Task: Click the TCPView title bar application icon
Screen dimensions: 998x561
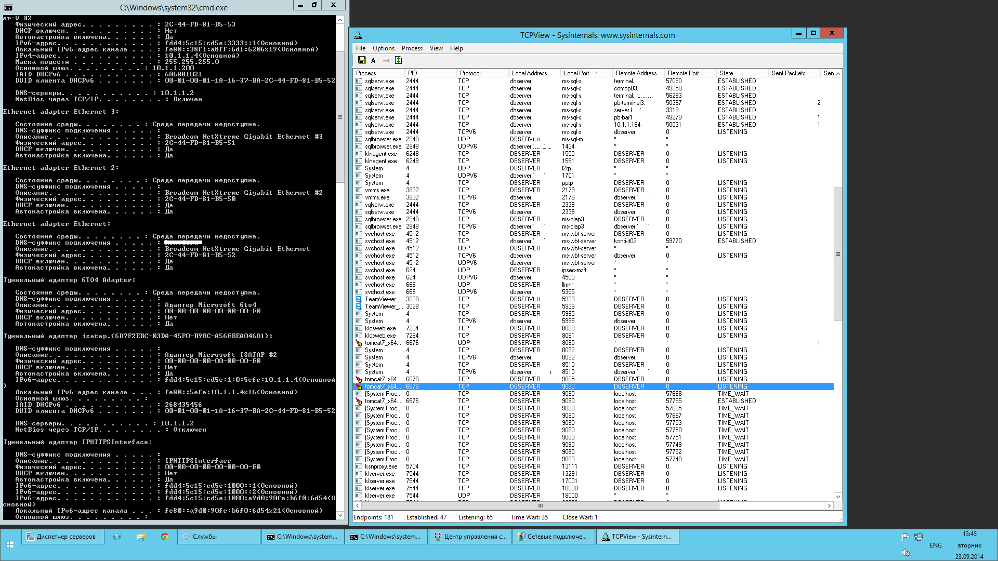Action: [358, 35]
